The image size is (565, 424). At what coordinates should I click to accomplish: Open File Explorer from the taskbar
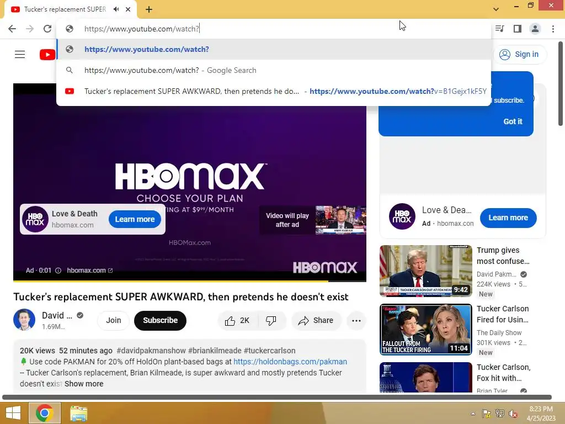click(x=78, y=414)
